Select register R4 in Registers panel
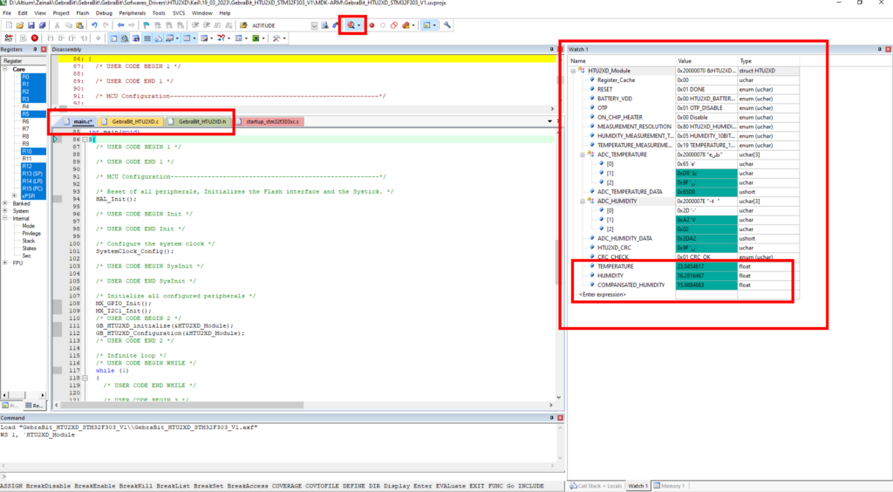 coord(25,106)
